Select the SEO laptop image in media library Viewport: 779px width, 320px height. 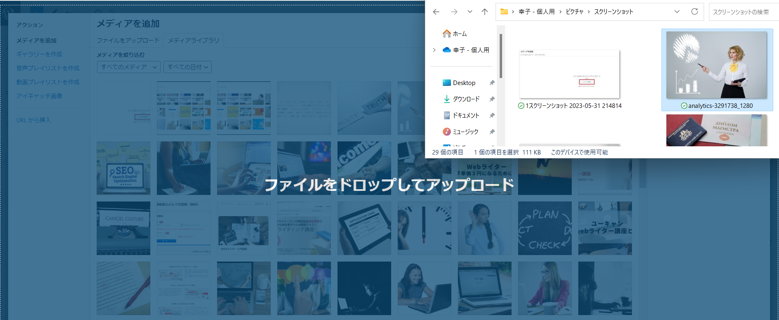pos(123,168)
